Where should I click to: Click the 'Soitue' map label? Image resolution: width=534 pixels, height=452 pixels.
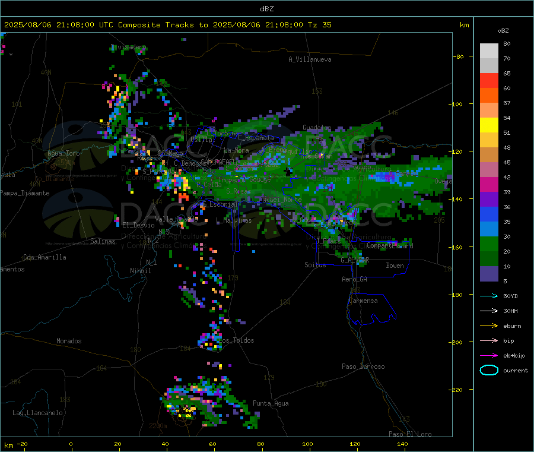click(x=315, y=265)
